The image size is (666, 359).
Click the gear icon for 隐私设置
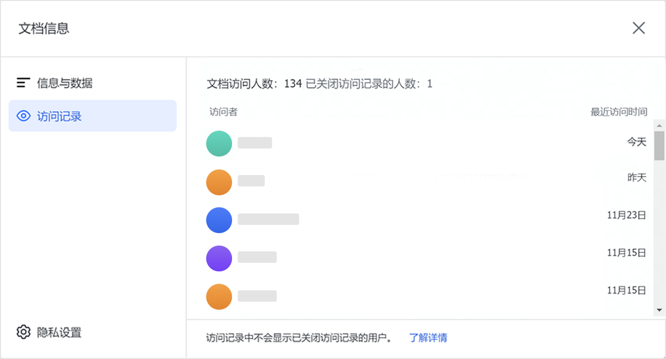(x=23, y=332)
